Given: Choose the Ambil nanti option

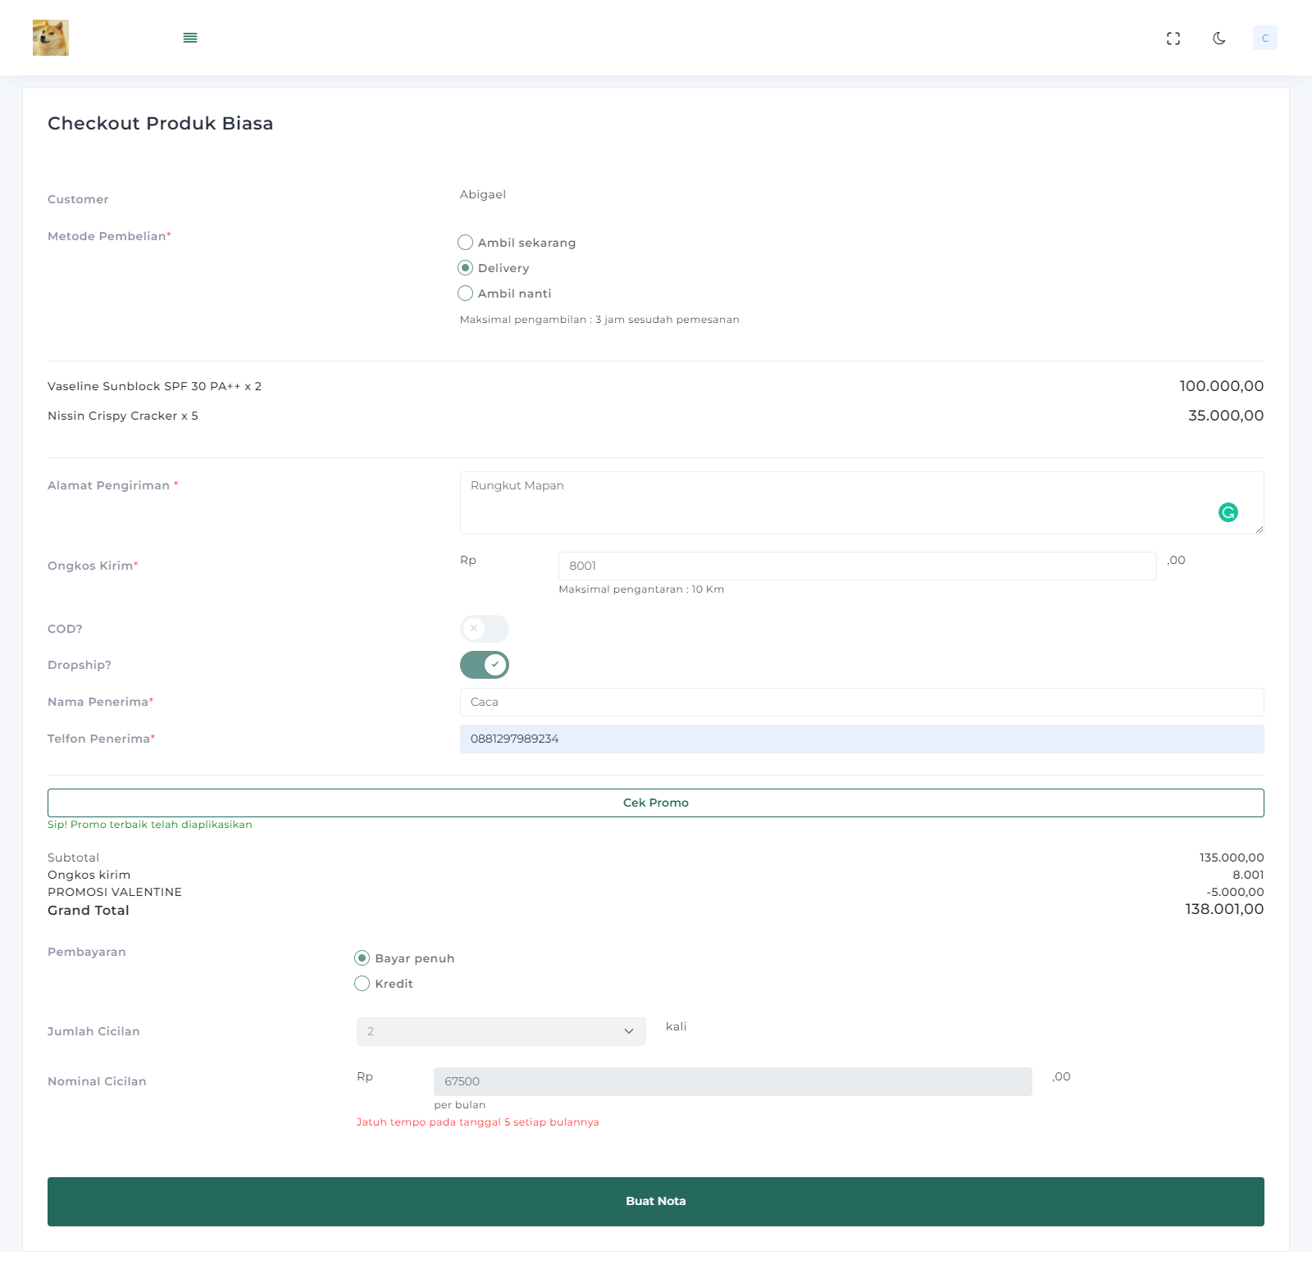Looking at the screenshot, I should (x=466, y=293).
